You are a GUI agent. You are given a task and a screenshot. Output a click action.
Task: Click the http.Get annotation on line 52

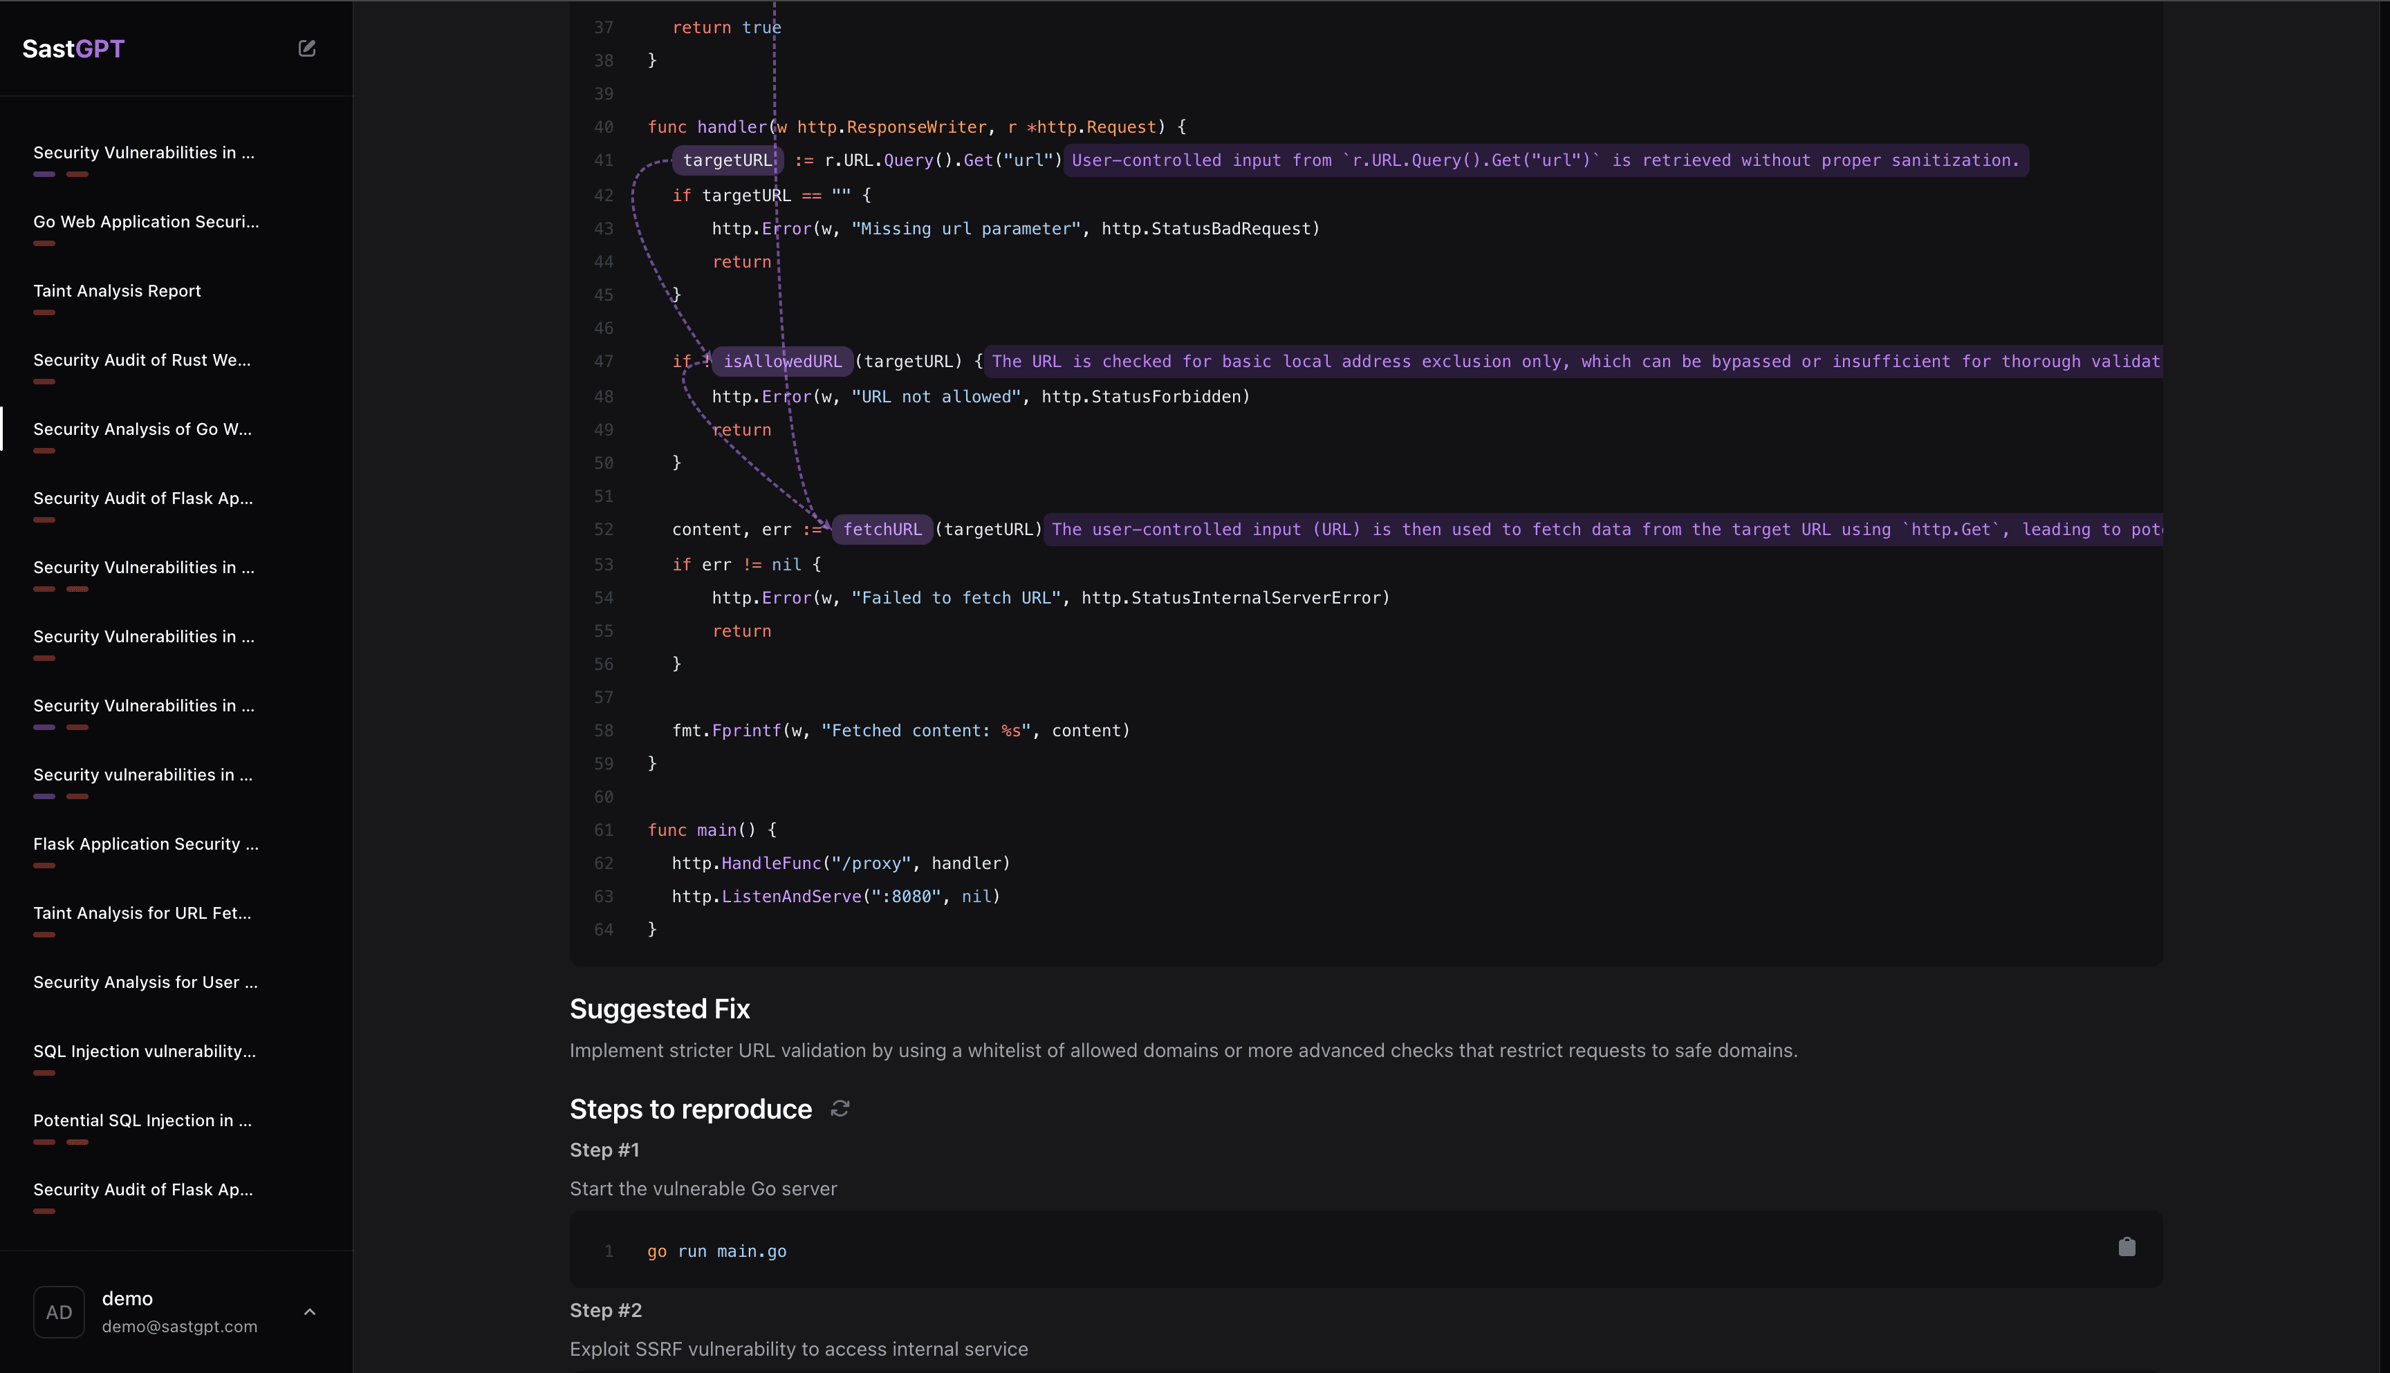tap(1605, 529)
